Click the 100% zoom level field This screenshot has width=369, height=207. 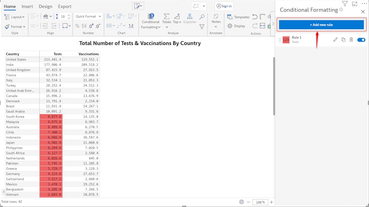pos(261,202)
